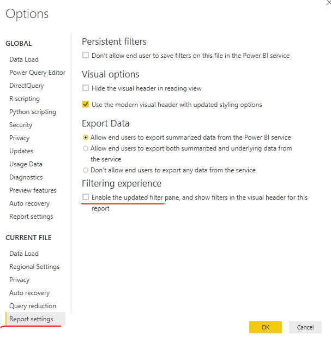Open Diagnostics options

tap(26, 177)
